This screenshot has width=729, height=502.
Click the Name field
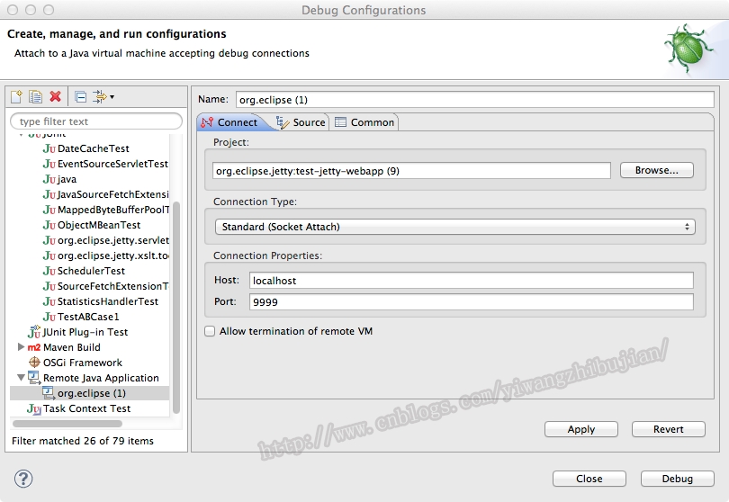click(474, 100)
